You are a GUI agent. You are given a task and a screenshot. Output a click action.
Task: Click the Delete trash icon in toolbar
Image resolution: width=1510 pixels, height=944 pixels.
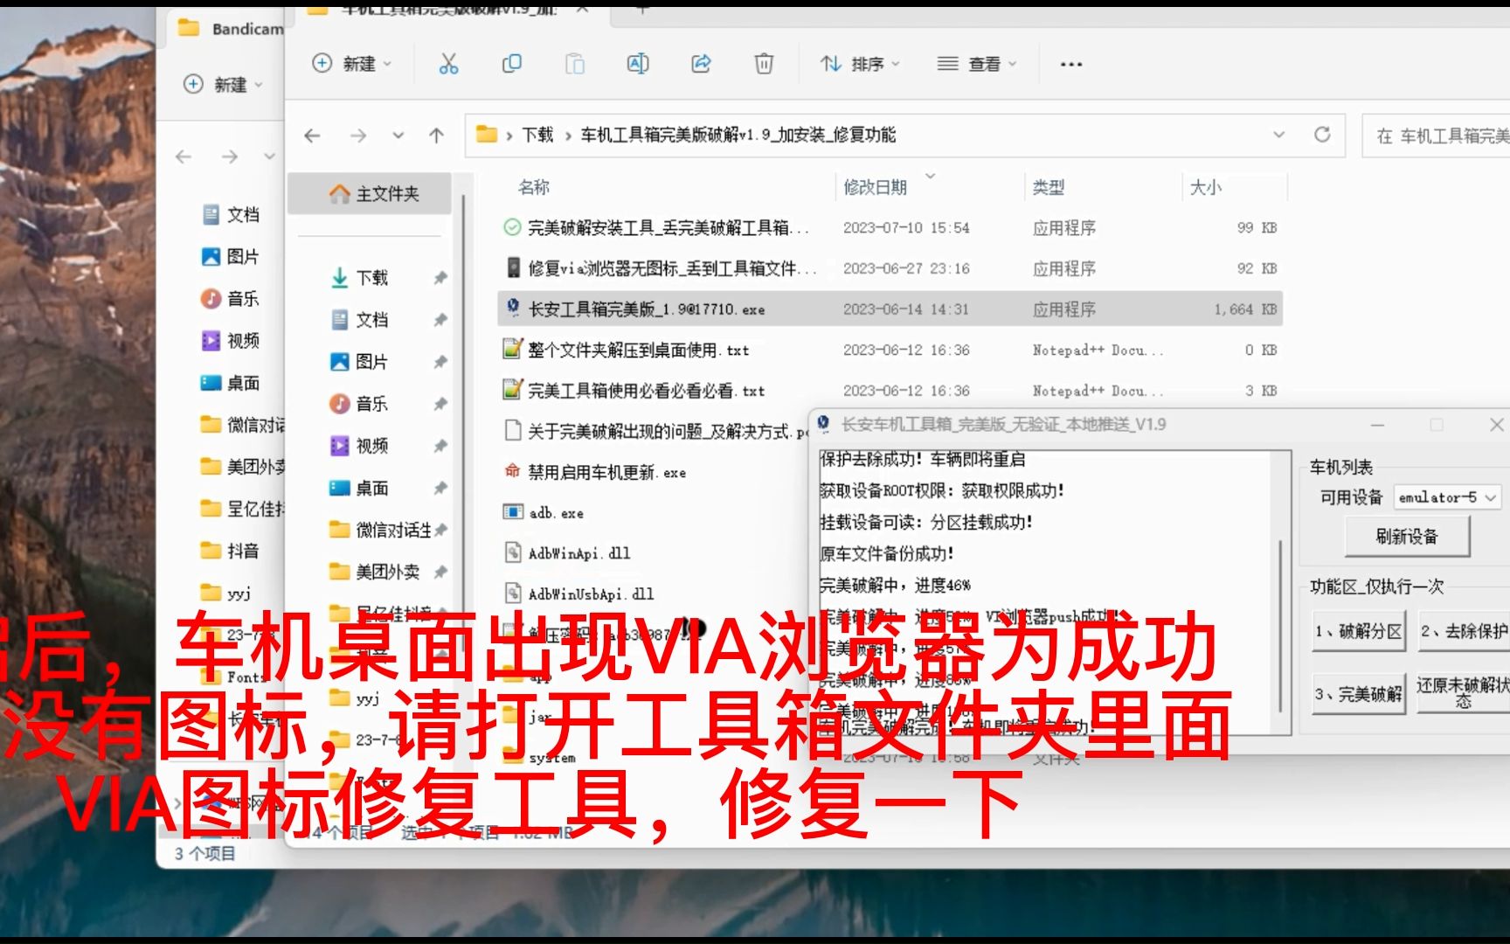764,64
